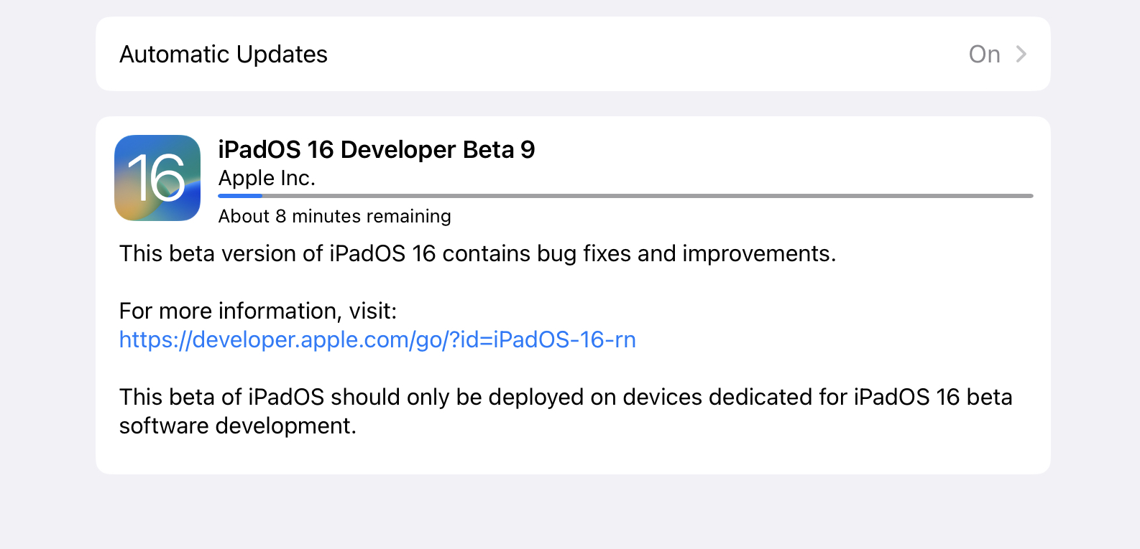Click the iPadOS 16 update icon
1140x549 pixels.
coord(157,178)
